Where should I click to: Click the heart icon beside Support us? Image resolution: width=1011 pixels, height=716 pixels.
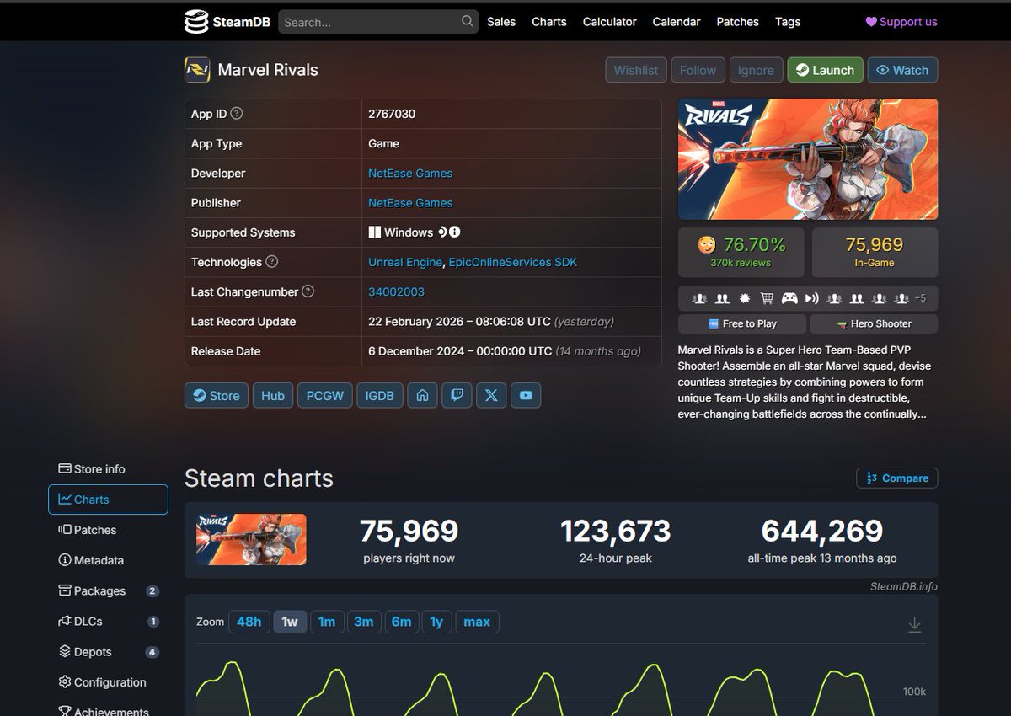871,22
